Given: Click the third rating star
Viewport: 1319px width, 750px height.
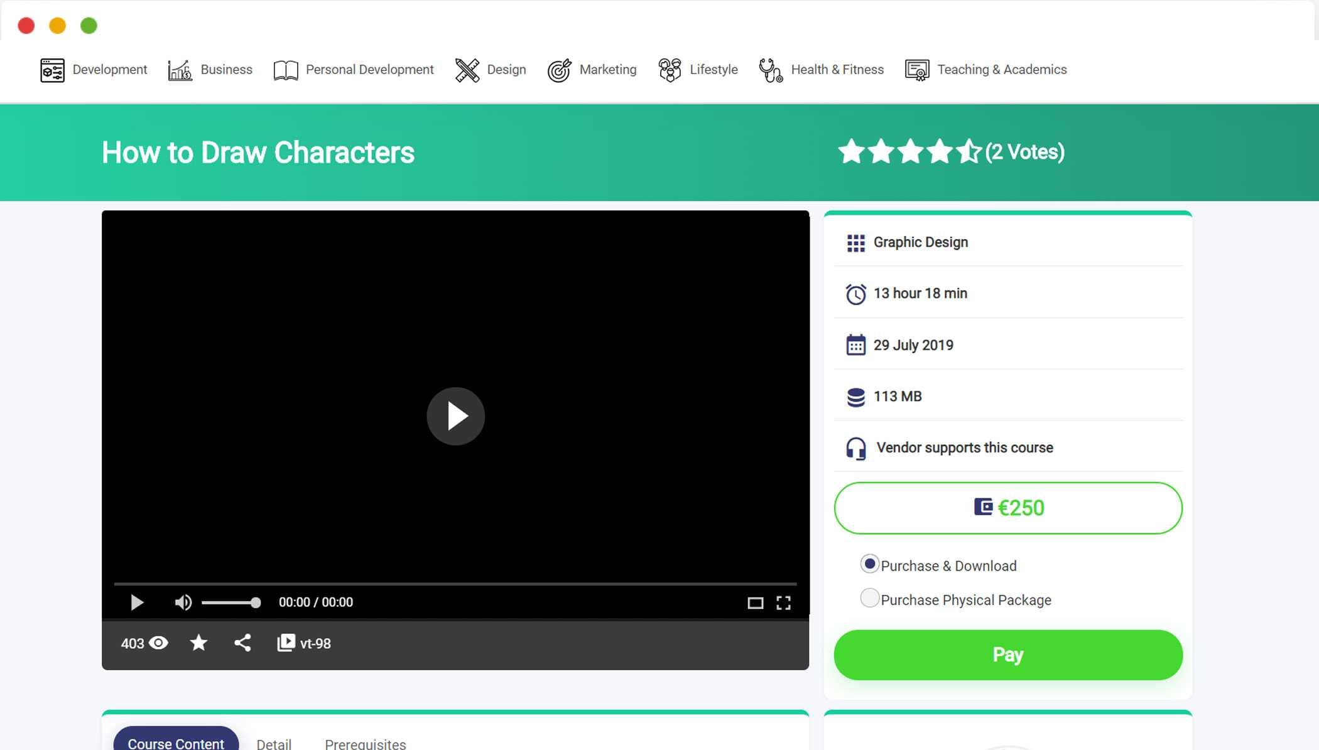Looking at the screenshot, I should point(910,151).
